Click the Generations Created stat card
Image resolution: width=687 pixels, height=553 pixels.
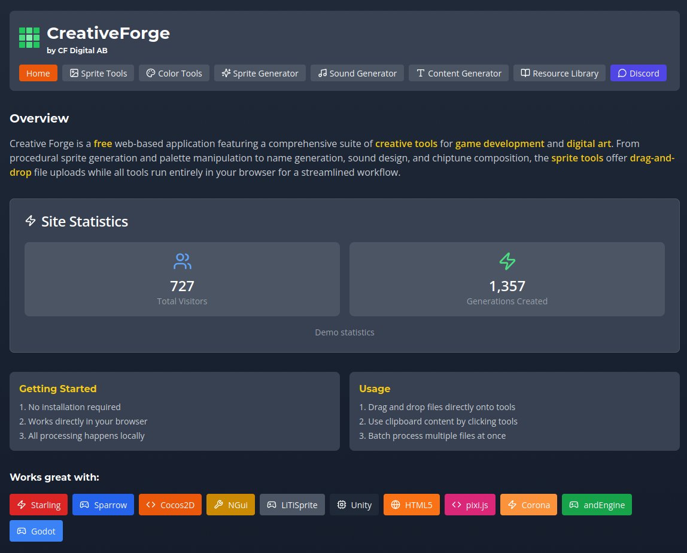point(507,279)
